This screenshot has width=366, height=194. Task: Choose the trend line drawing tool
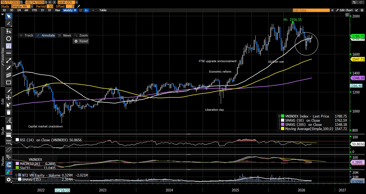[9, 24]
